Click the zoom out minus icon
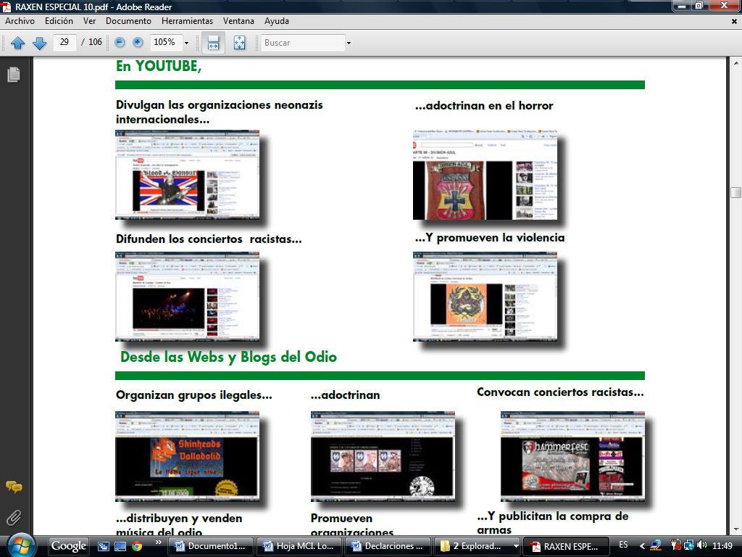This screenshot has height=557, width=742. [x=120, y=43]
